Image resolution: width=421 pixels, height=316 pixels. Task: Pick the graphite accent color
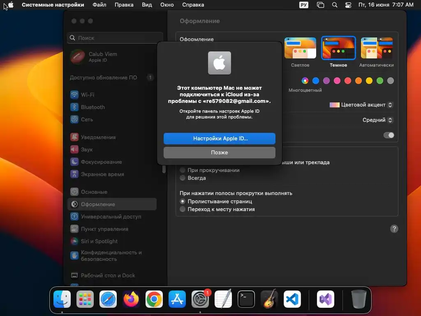pos(391,81)
